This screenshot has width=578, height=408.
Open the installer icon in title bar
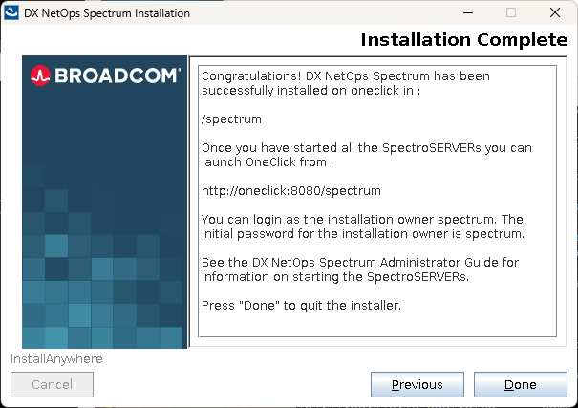(11, 13)
